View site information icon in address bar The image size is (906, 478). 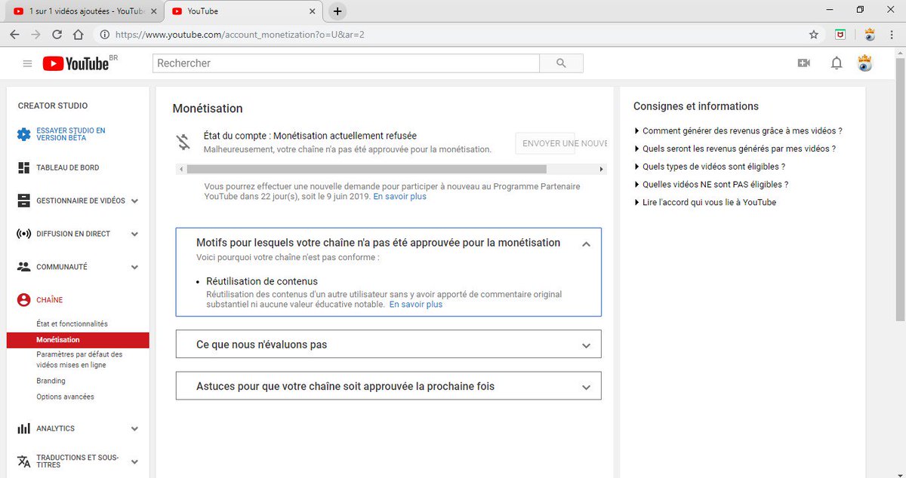click(105, 35)
